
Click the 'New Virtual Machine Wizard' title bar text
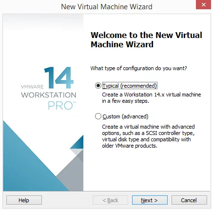coord(107,7)
